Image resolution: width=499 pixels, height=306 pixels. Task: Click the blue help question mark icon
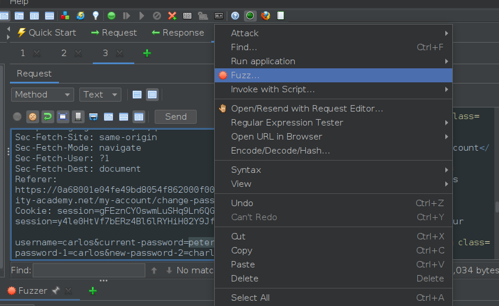[x=235, y=16]
